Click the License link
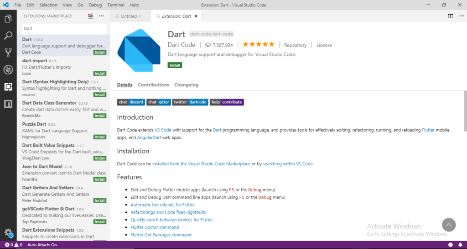Image resolution: width=467 pixels, height=249 pixels. (x=324, y=45)
